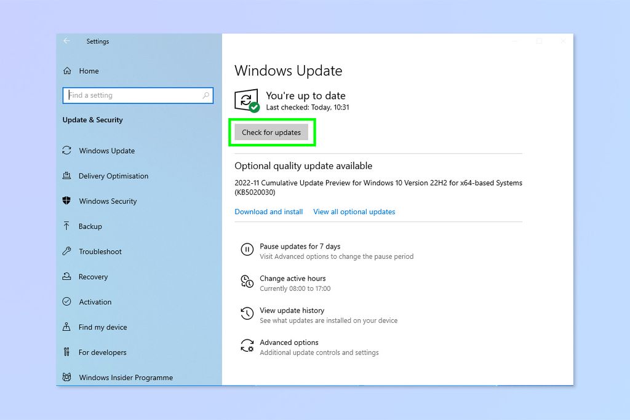Open Recovery settings
The width and height of the screenshot is (630, 420).
pyautogui.click(x=93, y=277)
